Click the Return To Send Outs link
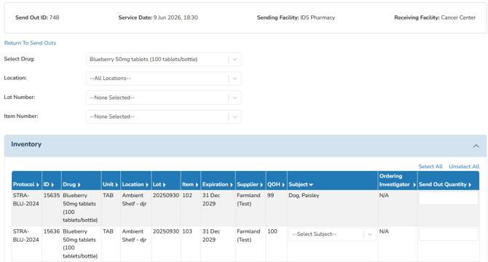The width and height of the screenshot is (488, 262). tap(30, 43)
